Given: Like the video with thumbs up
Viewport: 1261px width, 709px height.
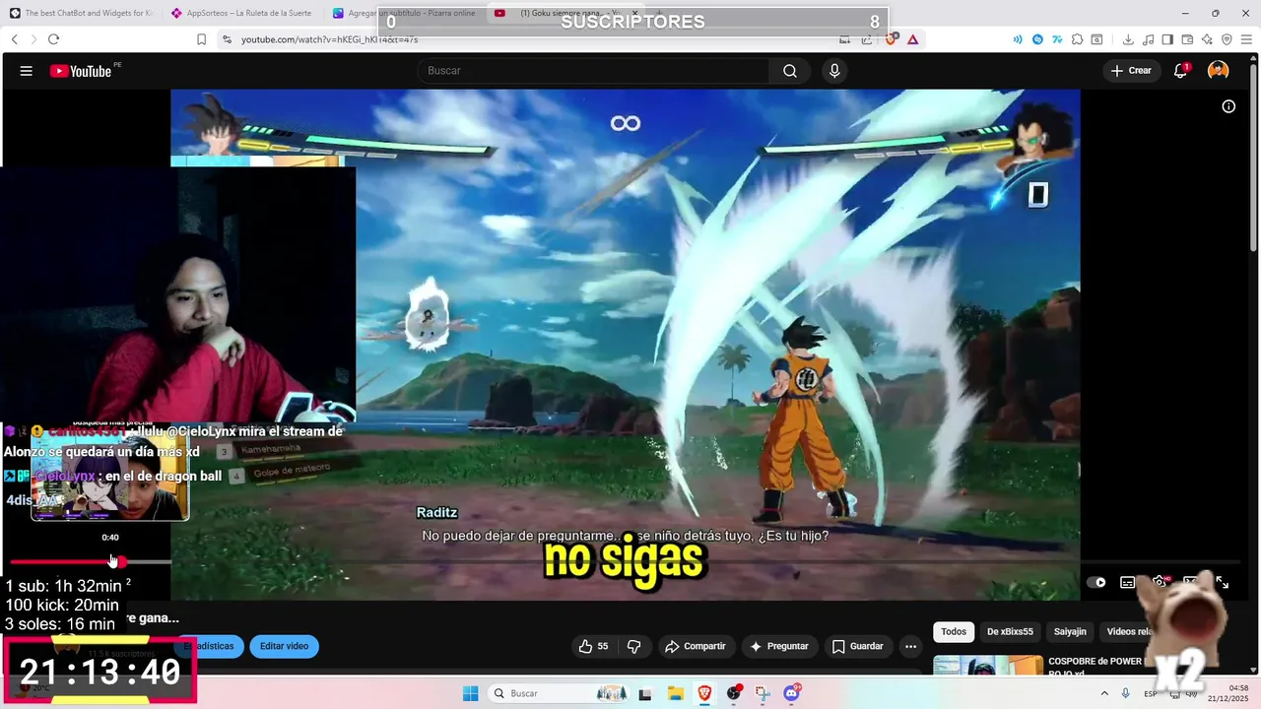Looking at the screenshot, I should 593,646.
